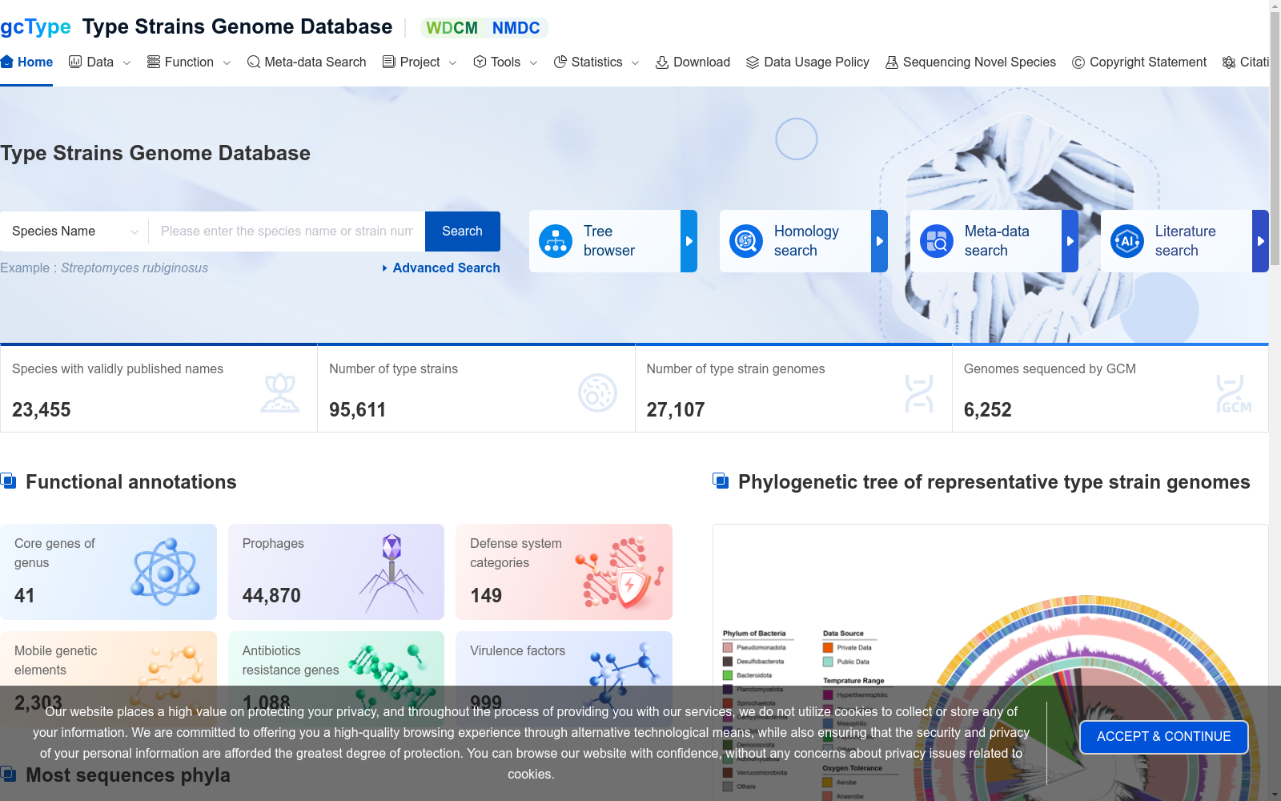Click the Phylogenetic tree heading icon
Screen dimensions: 1281x801
(721, 481)
